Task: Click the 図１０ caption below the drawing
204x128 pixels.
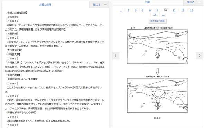Action: point(157,118)
